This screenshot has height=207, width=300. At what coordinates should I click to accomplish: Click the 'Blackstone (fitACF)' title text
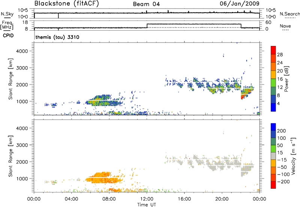(x=67, y=4)
